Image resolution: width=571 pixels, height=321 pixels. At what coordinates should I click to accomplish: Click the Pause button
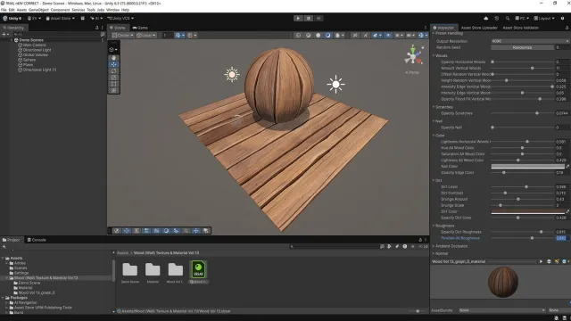[x=309, y=18]
